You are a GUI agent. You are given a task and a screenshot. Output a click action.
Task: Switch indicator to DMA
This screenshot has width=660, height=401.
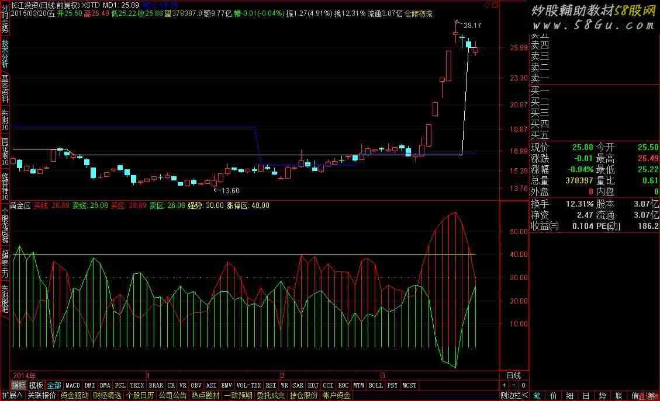(x=105, y=385)
